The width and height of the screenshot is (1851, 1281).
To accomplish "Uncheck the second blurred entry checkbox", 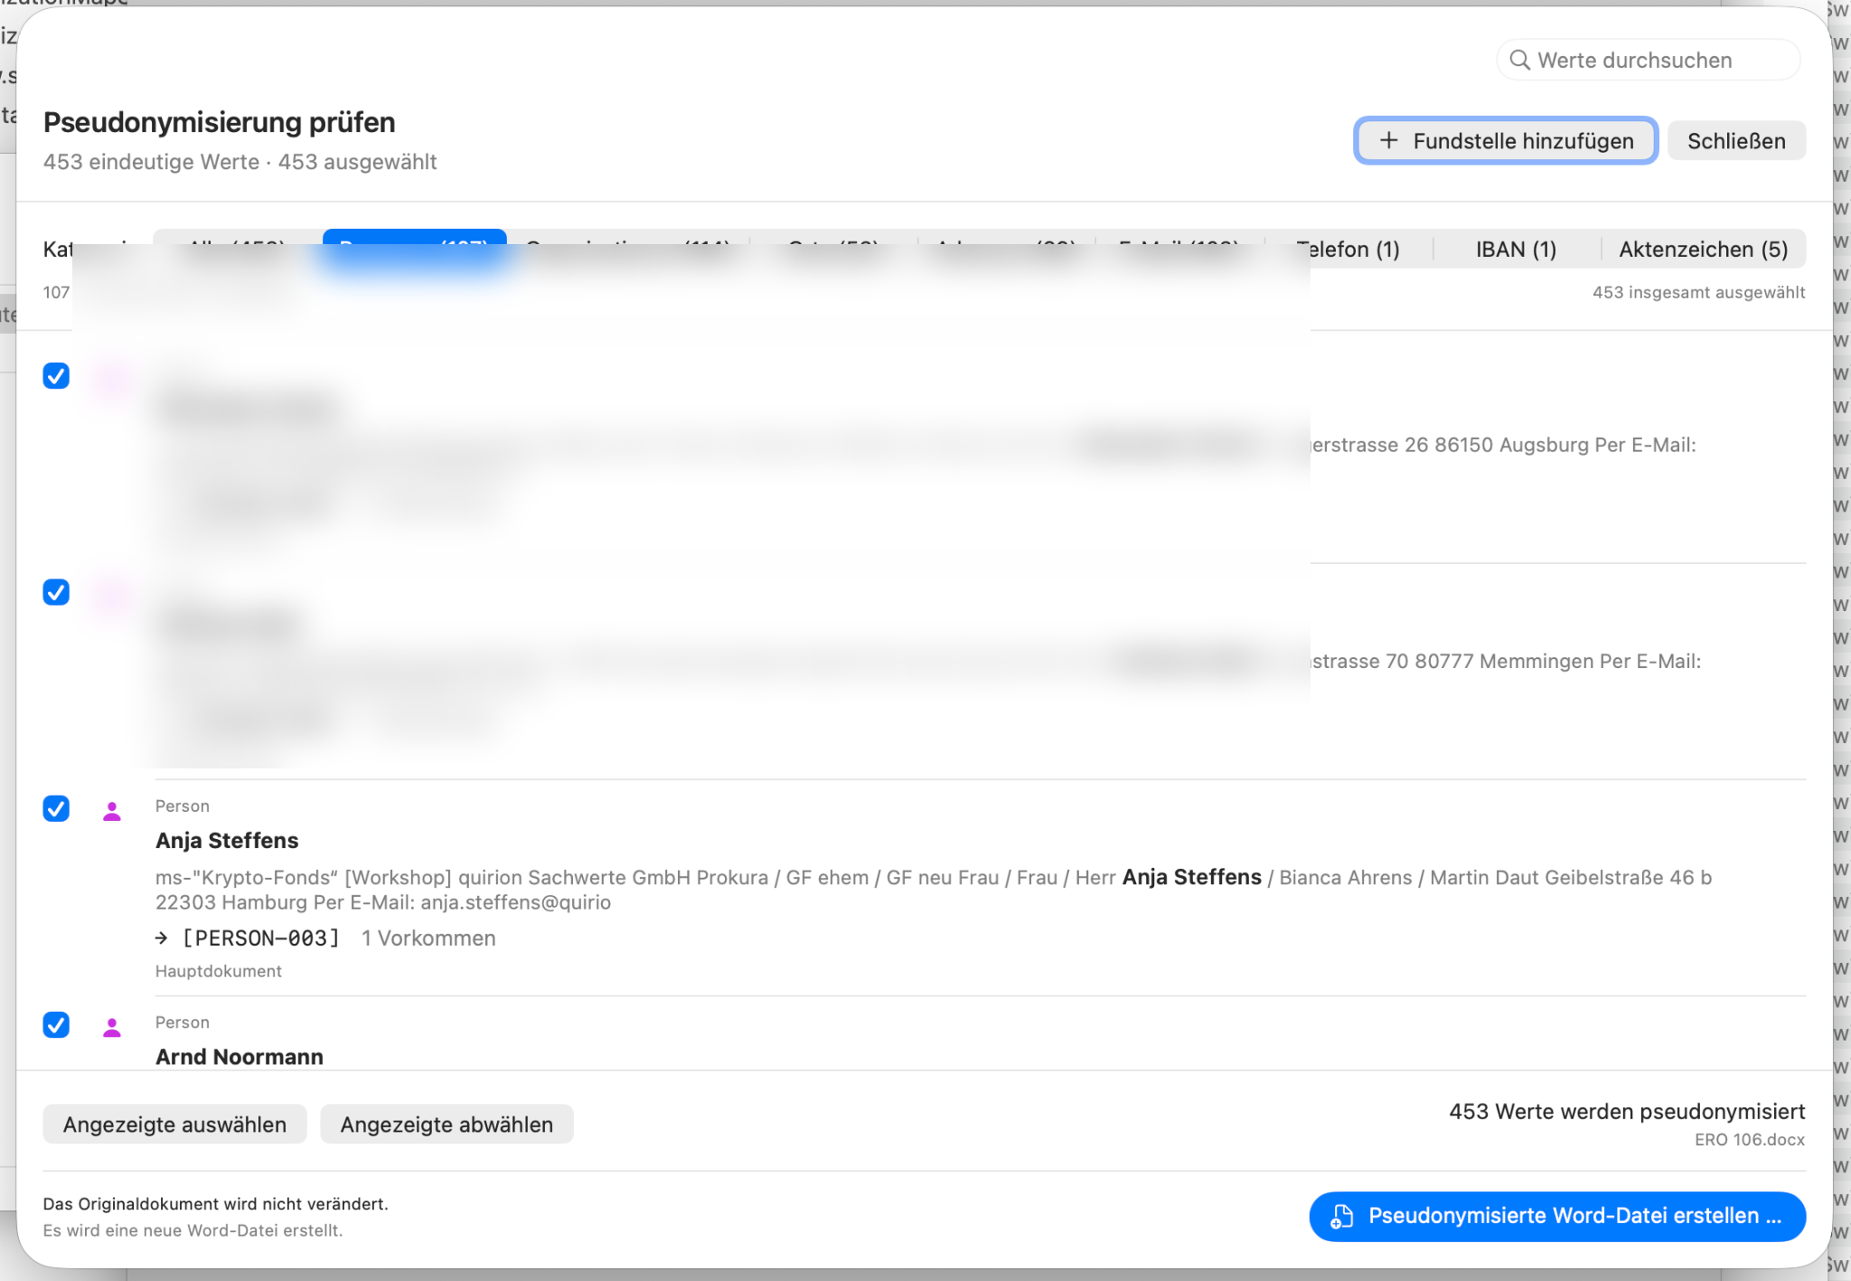I will pyautogui.click(x=56, y=592).
